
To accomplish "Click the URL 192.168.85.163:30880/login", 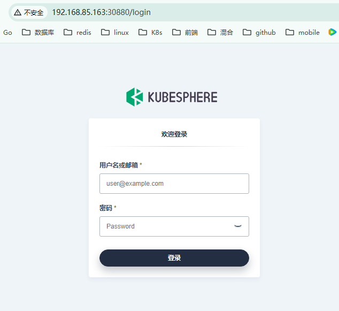I will (101, 12).
